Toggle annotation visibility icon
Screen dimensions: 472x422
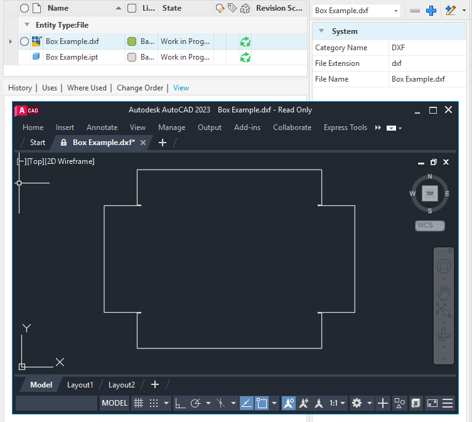(x=288, y=403)
